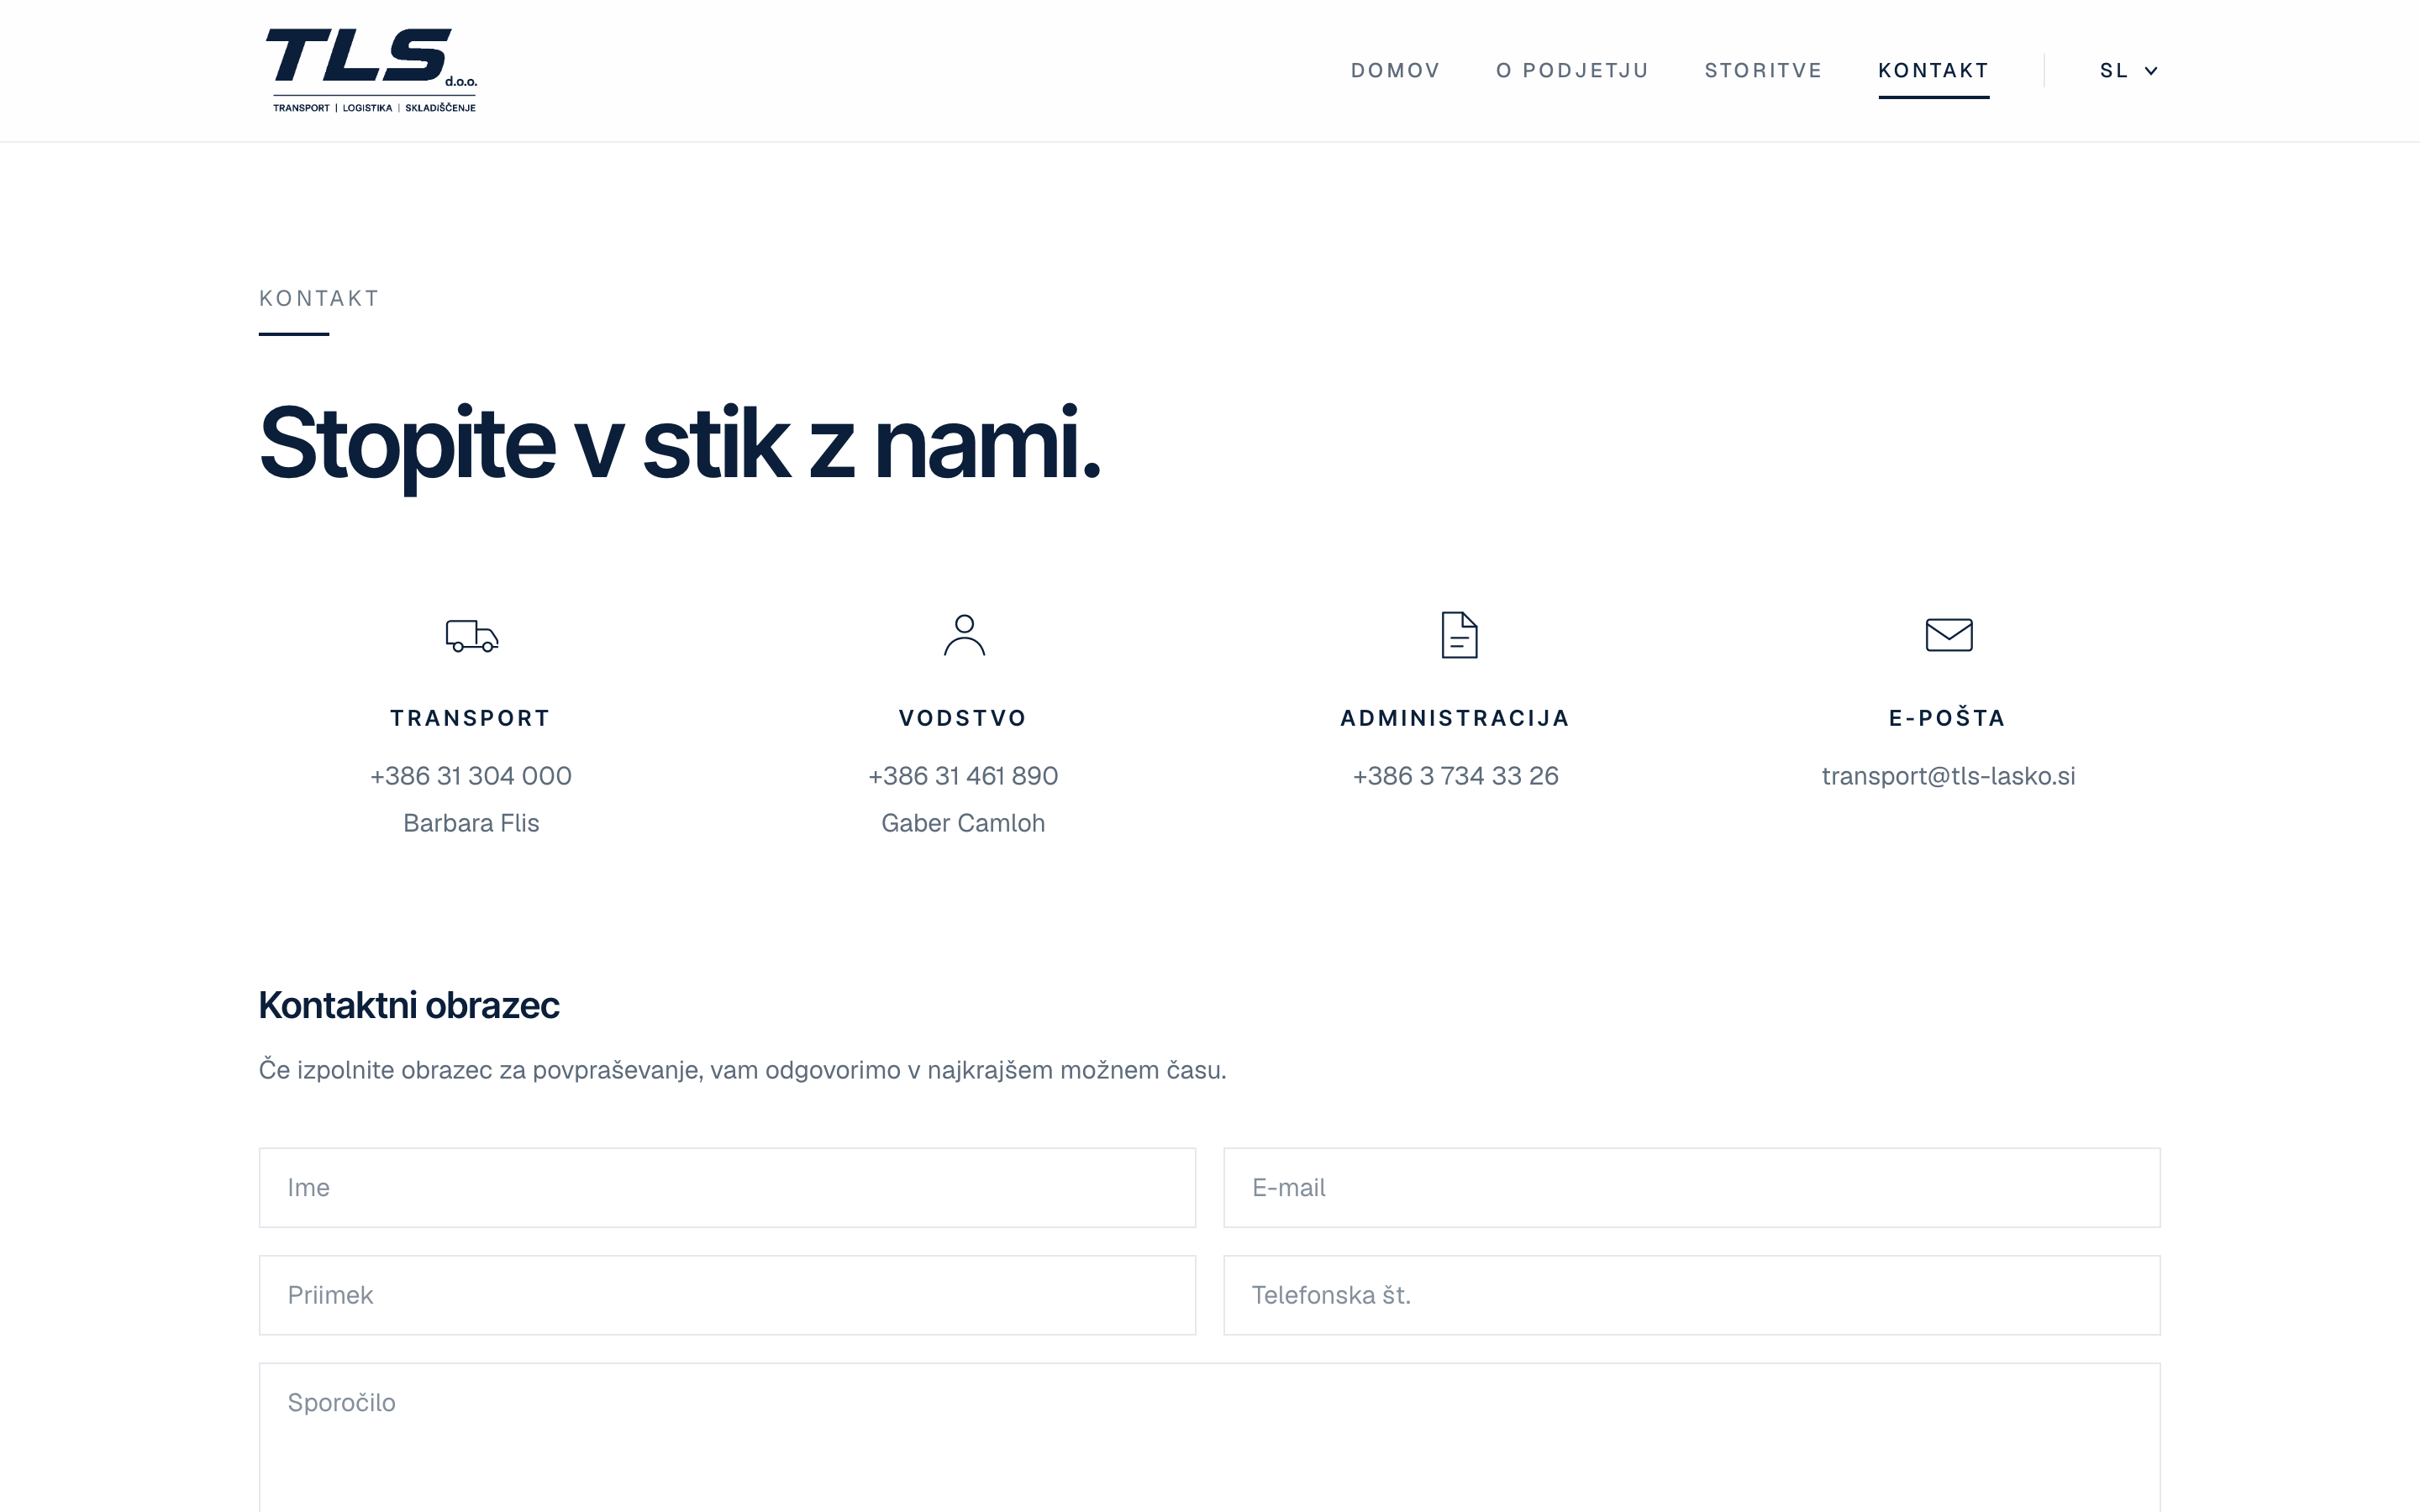Focus the Priimek input field

(727, 1295)
